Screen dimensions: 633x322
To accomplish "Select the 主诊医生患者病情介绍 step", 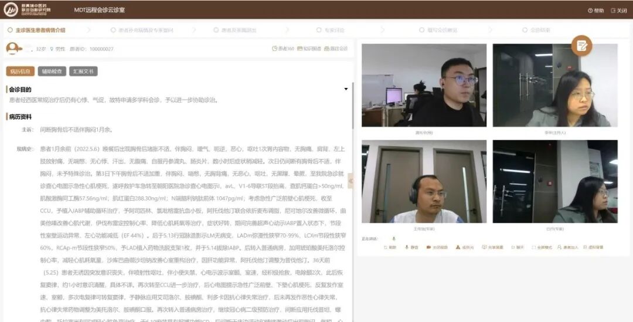I will pyautogui.click(x=36, y=30).
